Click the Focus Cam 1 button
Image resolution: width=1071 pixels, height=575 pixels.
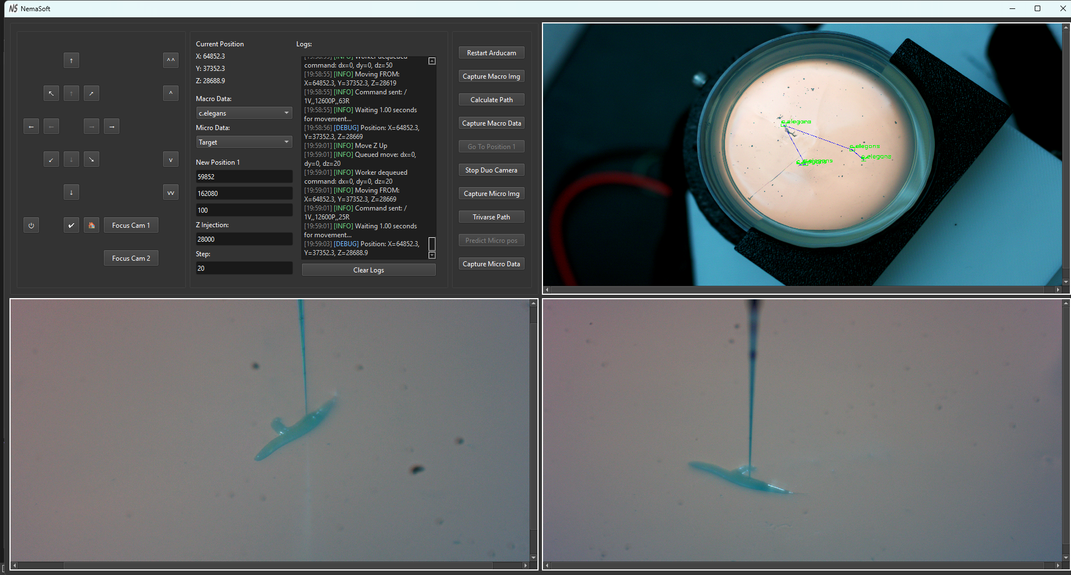pyautogui.click(x=131, y=226)
